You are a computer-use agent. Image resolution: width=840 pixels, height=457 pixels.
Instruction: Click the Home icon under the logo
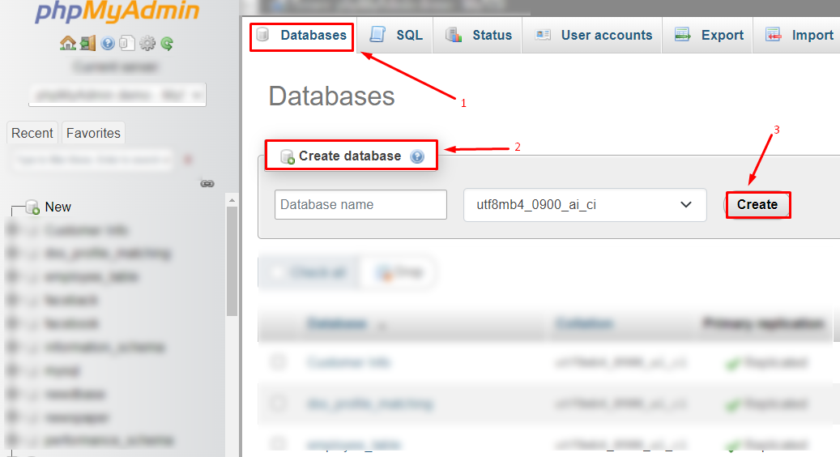67,44
